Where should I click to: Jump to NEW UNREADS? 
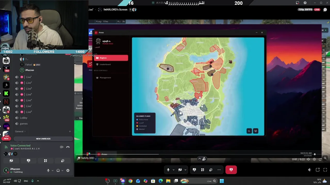[43, 139]
